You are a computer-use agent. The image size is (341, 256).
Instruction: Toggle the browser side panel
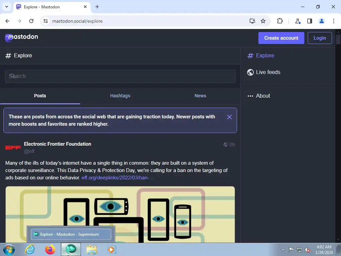click(x=310, y=21)
